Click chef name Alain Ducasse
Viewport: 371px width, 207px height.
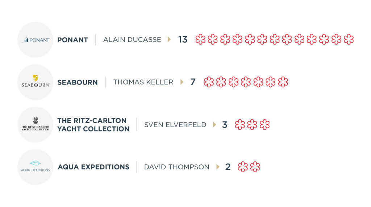pyautogui.click(x=132, y=39)
